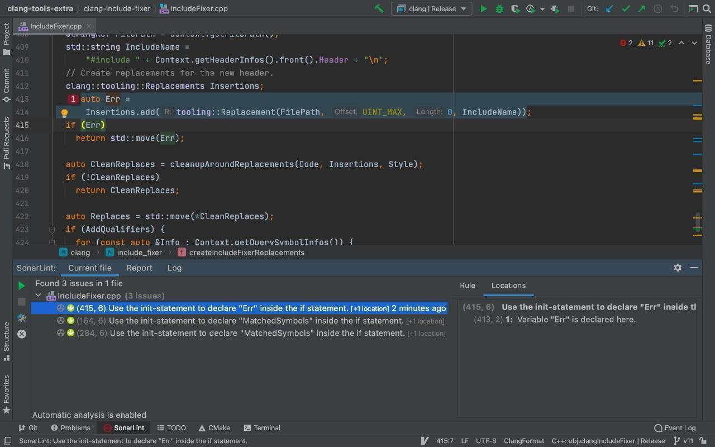The image size is (715, 447).
Task: Open SonarLint panel settings gear
Action: coord(678,268)
